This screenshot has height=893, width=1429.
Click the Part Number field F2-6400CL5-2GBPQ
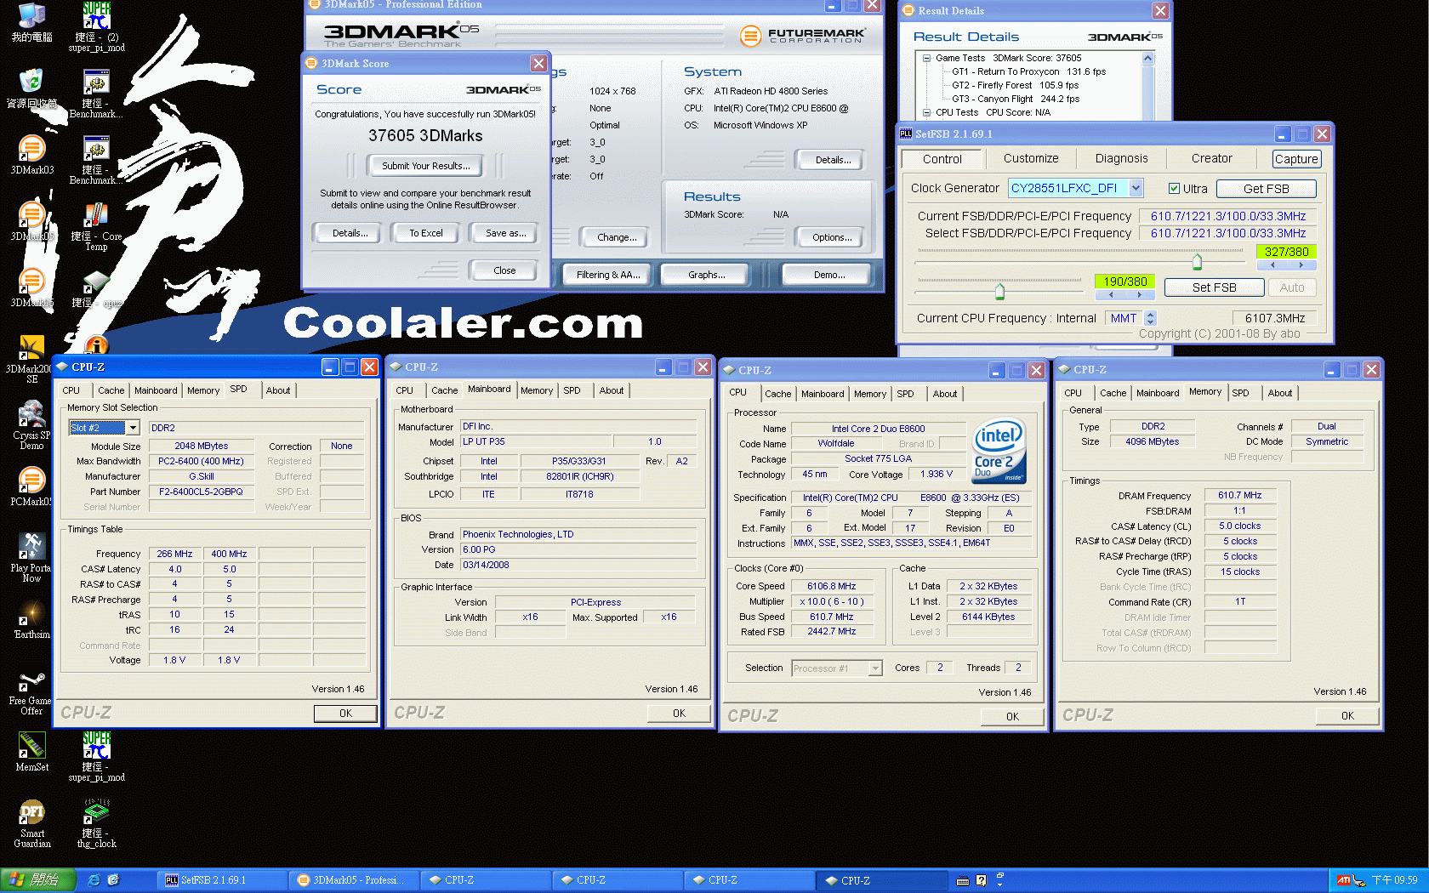pos(202,492)
